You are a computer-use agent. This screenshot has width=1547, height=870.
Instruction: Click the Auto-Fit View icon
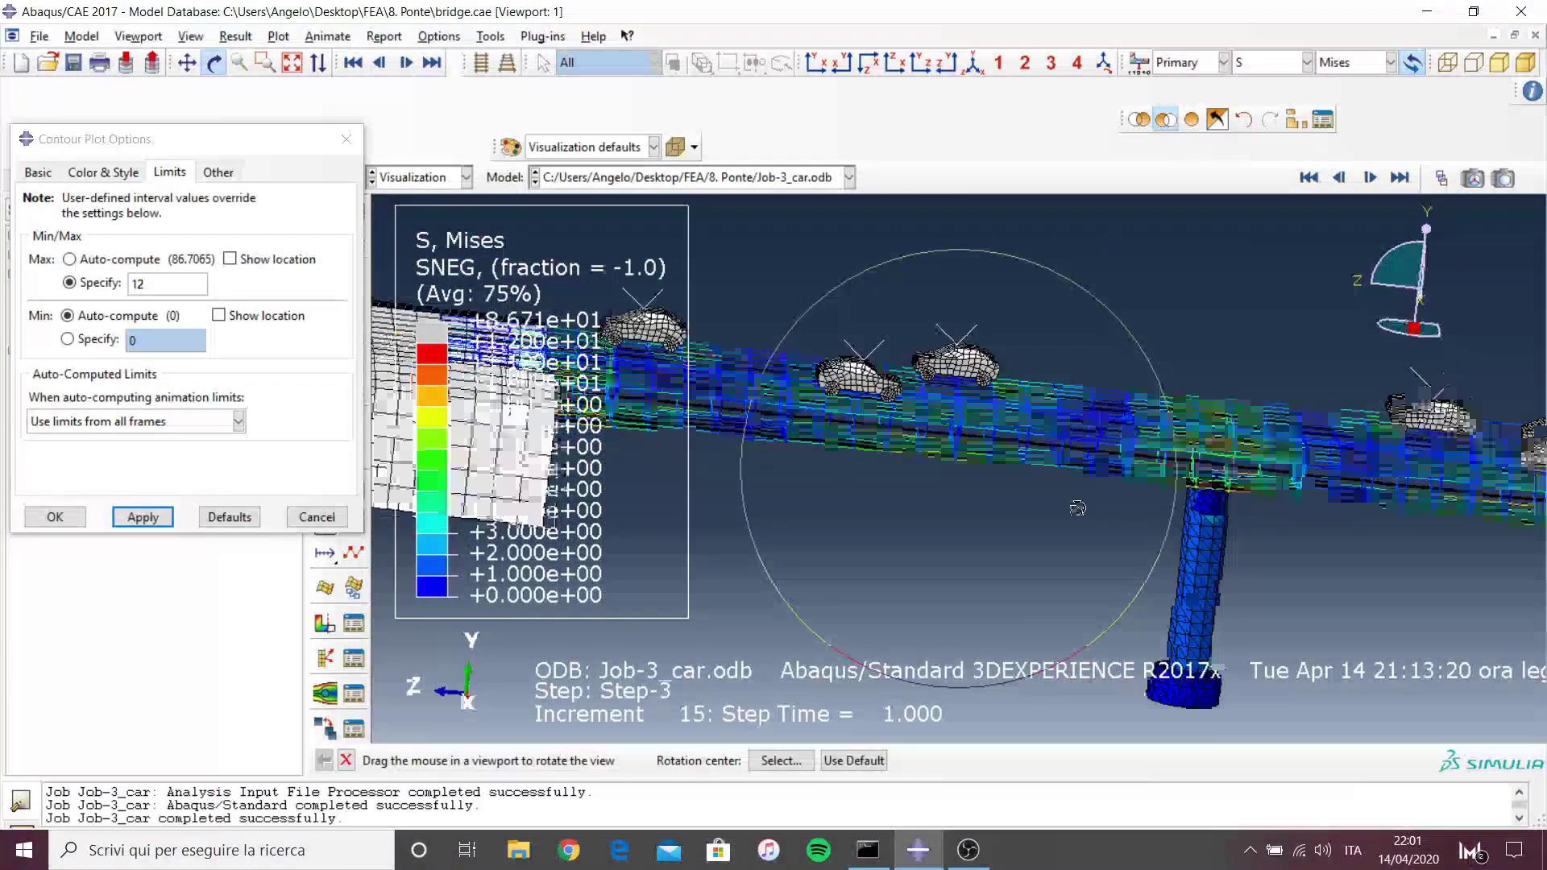(292, 63)
